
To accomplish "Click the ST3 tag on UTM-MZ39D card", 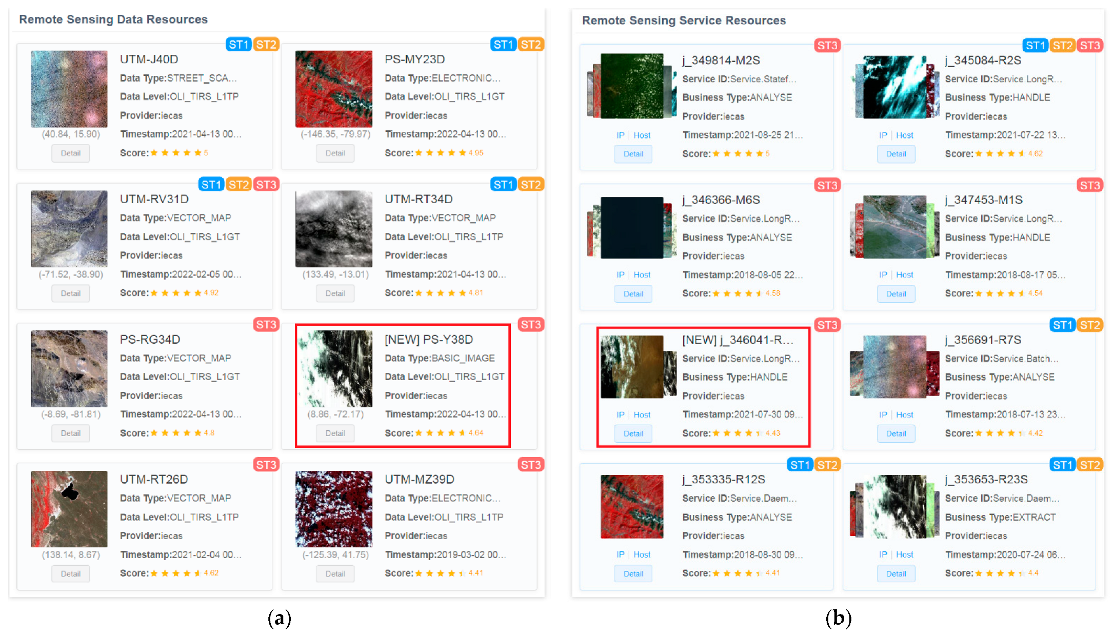I will pyautogui.click(x=531, y=465).
